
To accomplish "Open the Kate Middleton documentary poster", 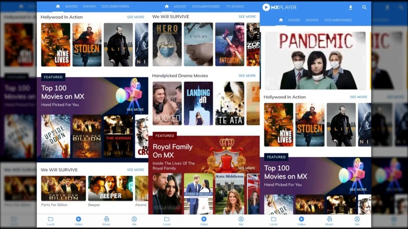I will (230, 194).
